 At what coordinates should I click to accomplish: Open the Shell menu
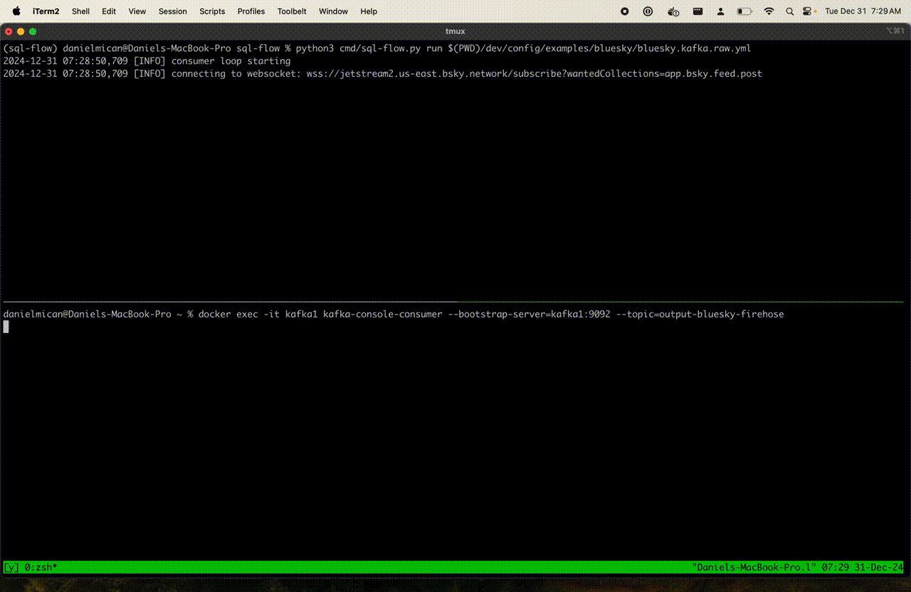[80, 11]
